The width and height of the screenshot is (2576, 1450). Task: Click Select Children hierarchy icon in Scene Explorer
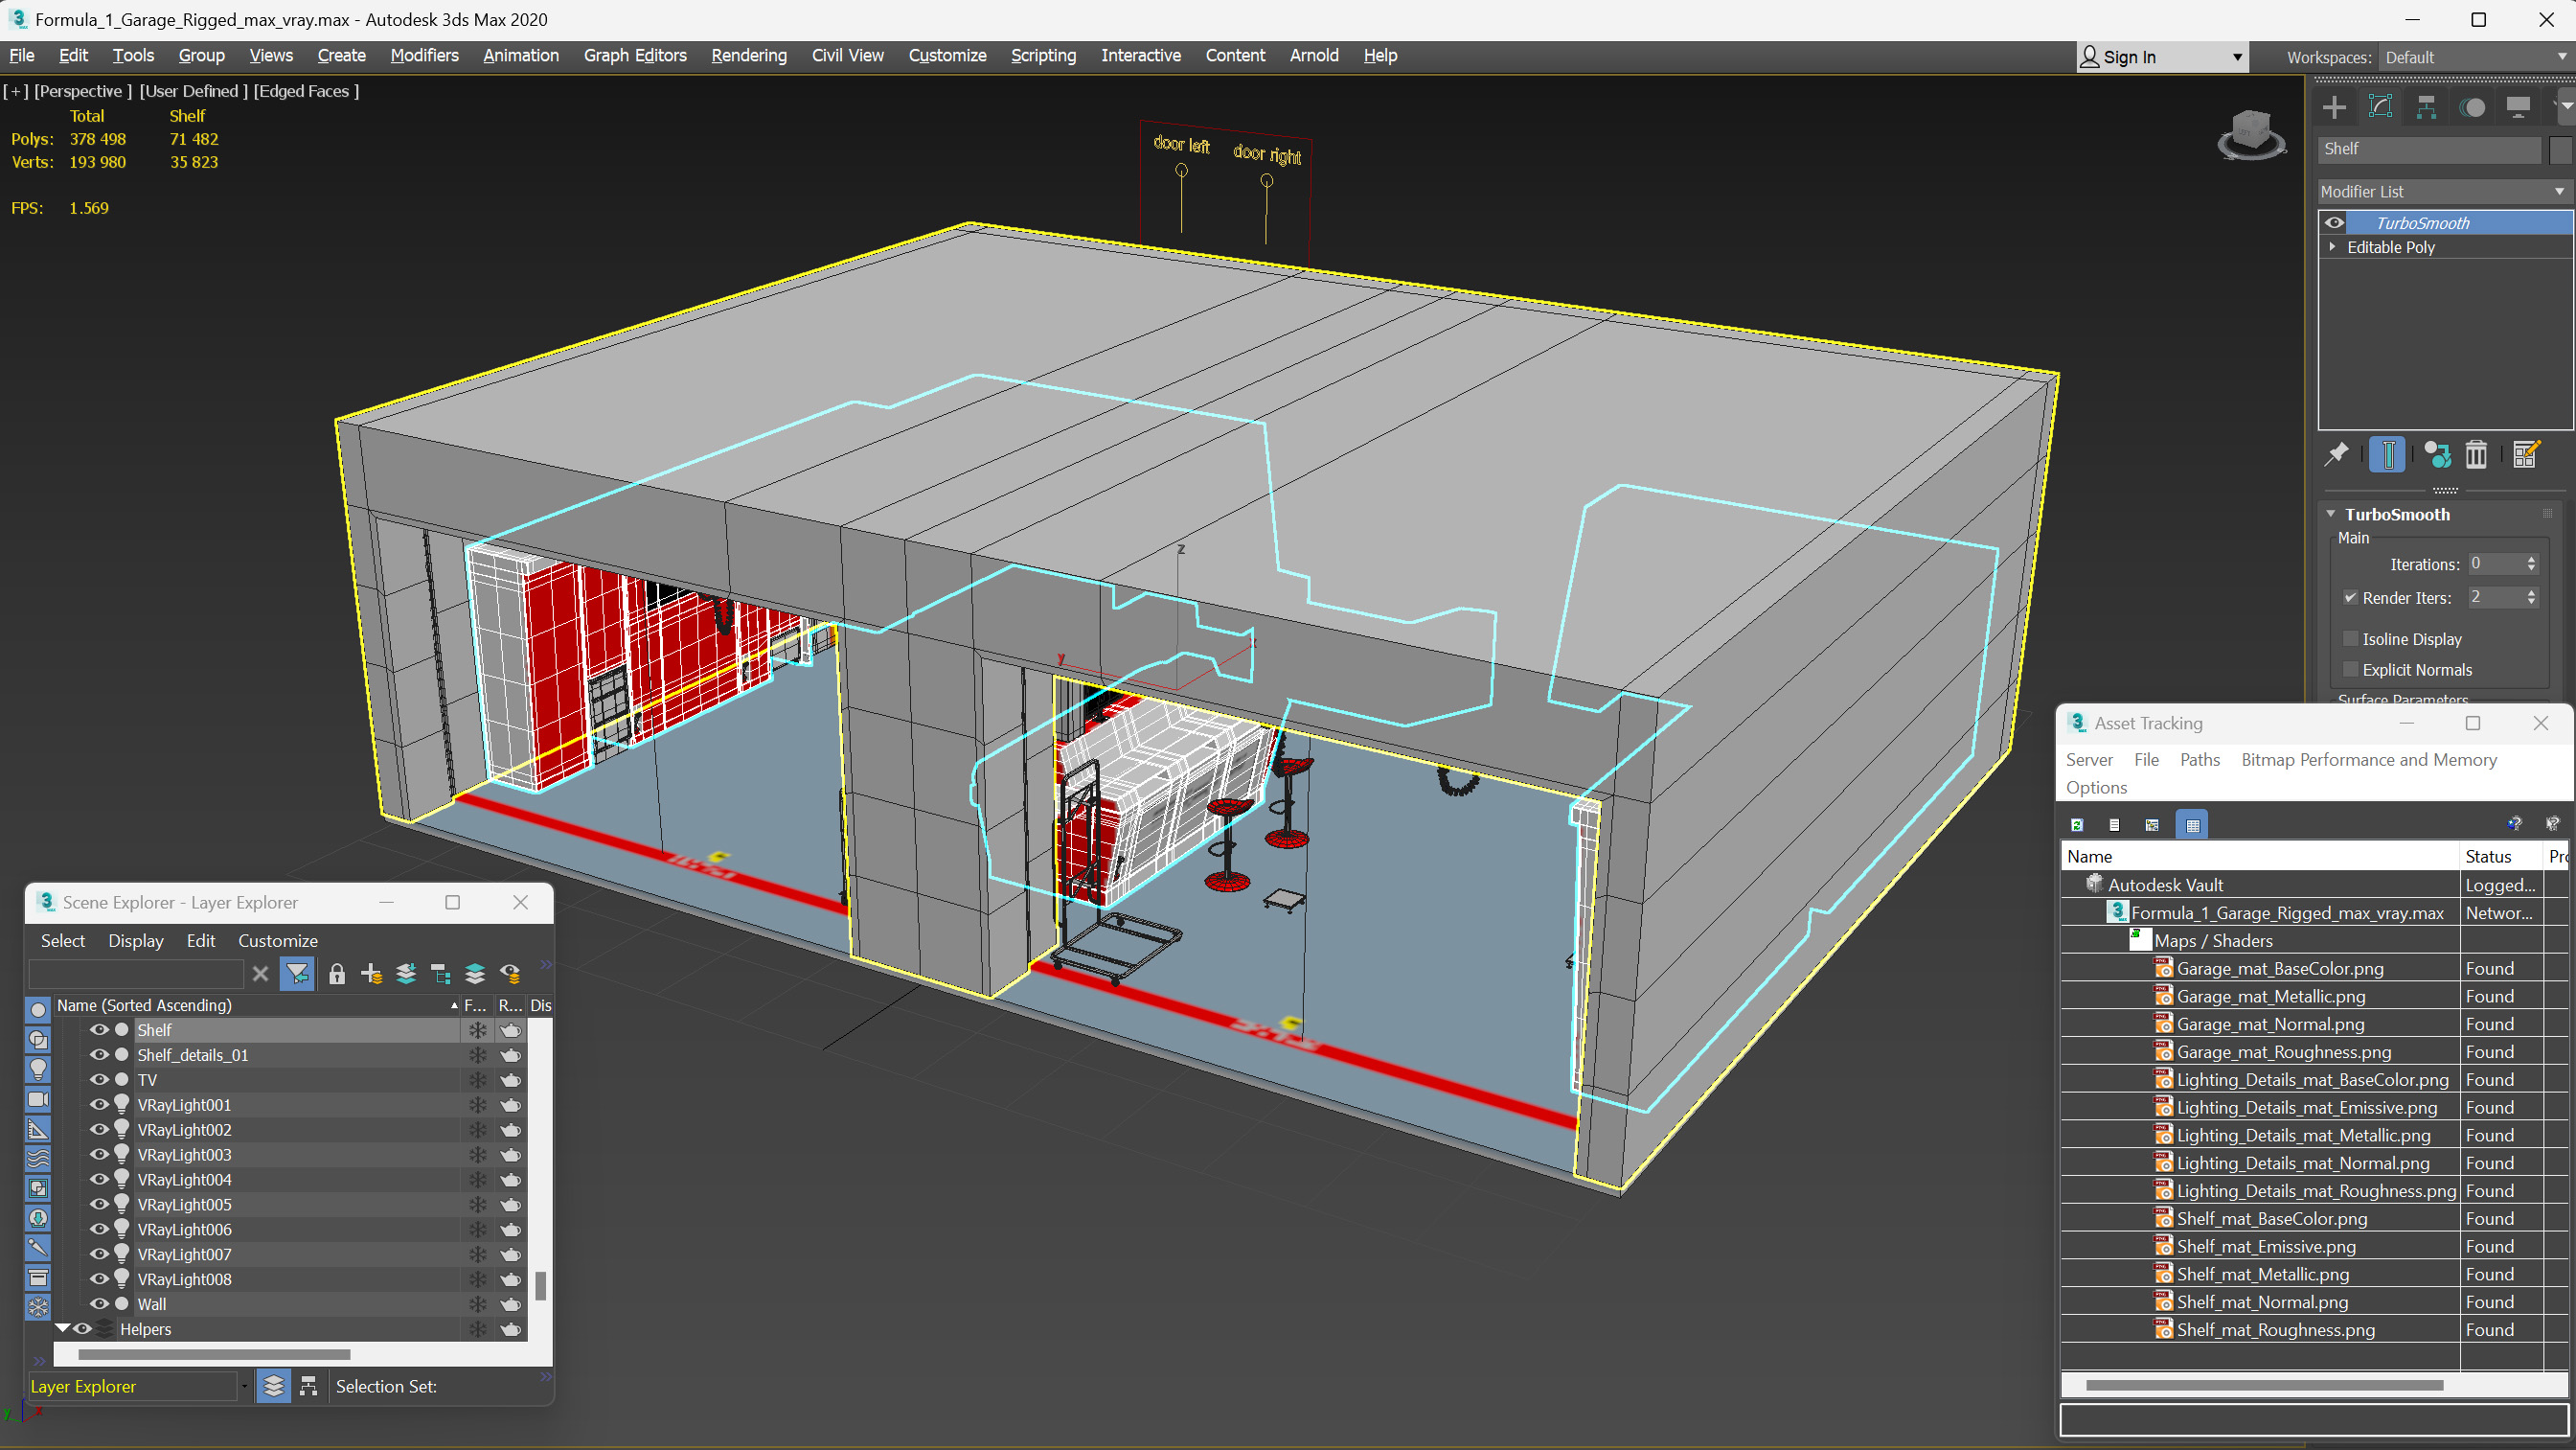440,974
